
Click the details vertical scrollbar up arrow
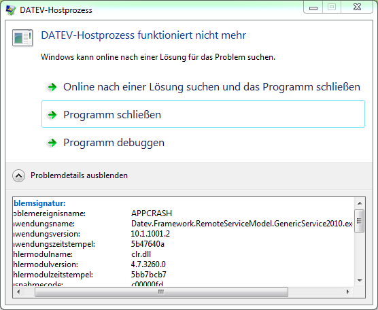click(x=360, y=203)
